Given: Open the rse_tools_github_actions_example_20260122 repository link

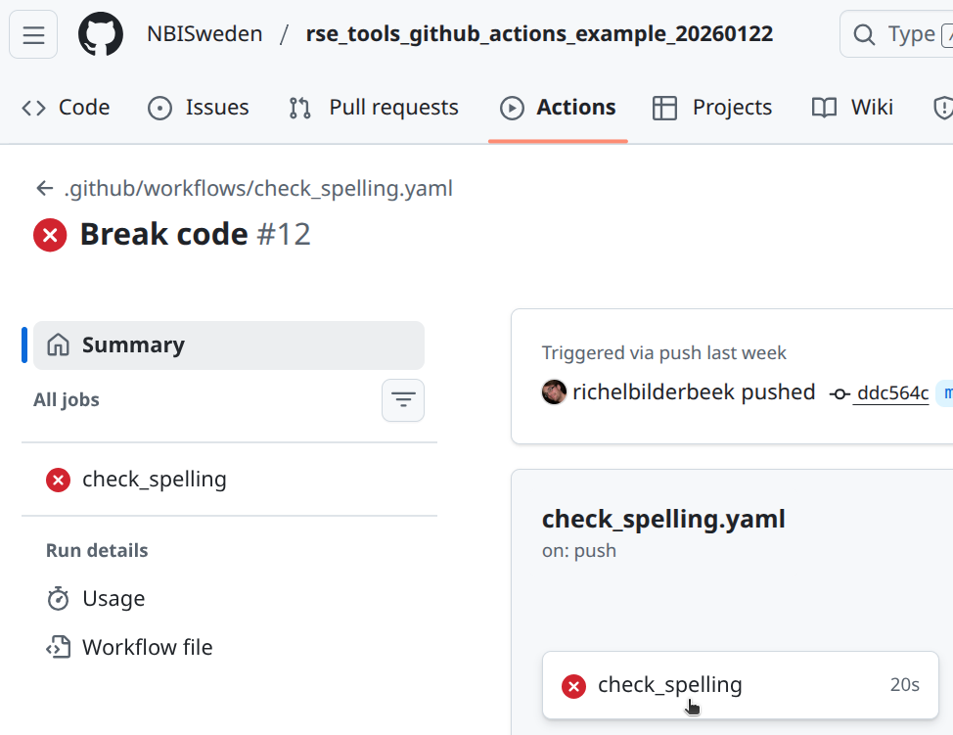Looking at the screenshot, I should point(539,34).
